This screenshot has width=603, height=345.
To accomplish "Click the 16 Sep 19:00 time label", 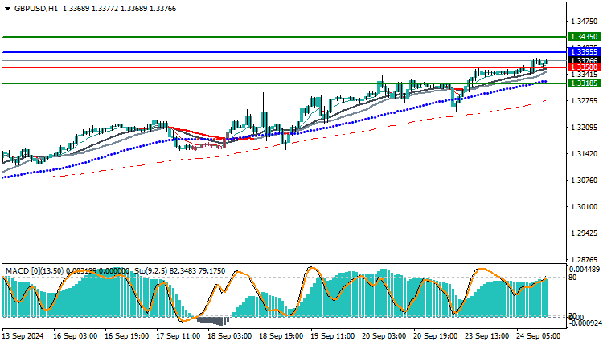I will (126, 336).
